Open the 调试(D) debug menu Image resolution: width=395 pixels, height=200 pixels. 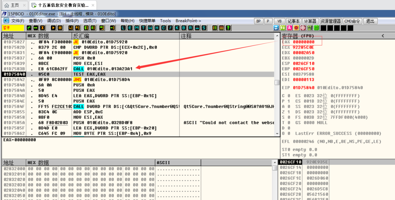[x=54, y=21]
